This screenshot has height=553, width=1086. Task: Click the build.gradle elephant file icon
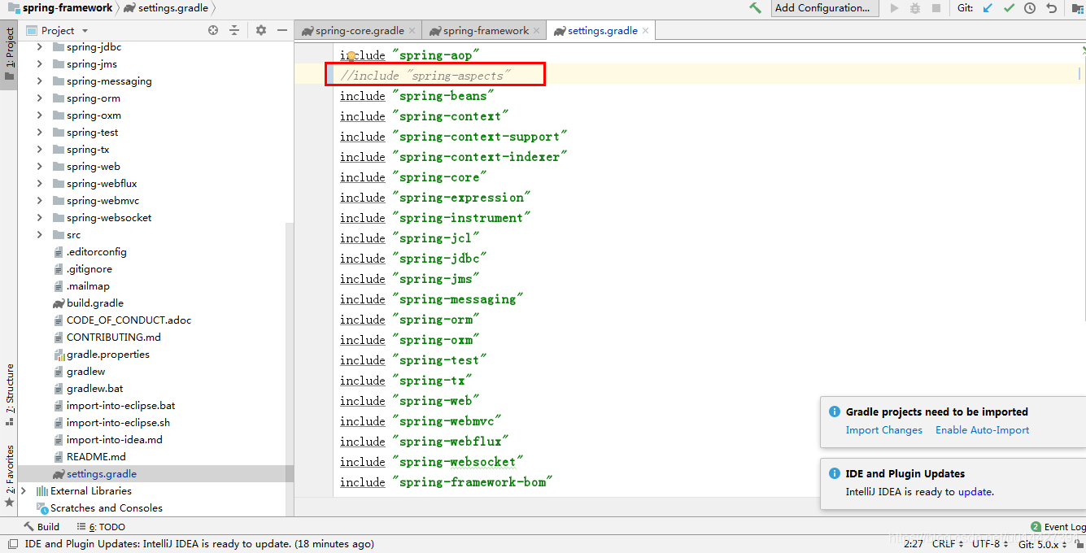tap(59, 303)
